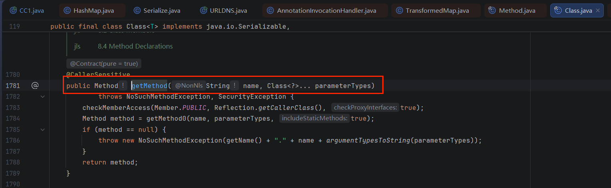Click sticky line number 119

pos(14,27)
